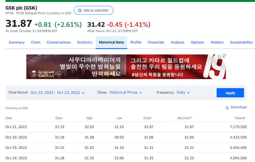Change the Frequency Daily dropdown
Image resolution: width=255 pixels, height=162 pixels.
coord(183,92)
